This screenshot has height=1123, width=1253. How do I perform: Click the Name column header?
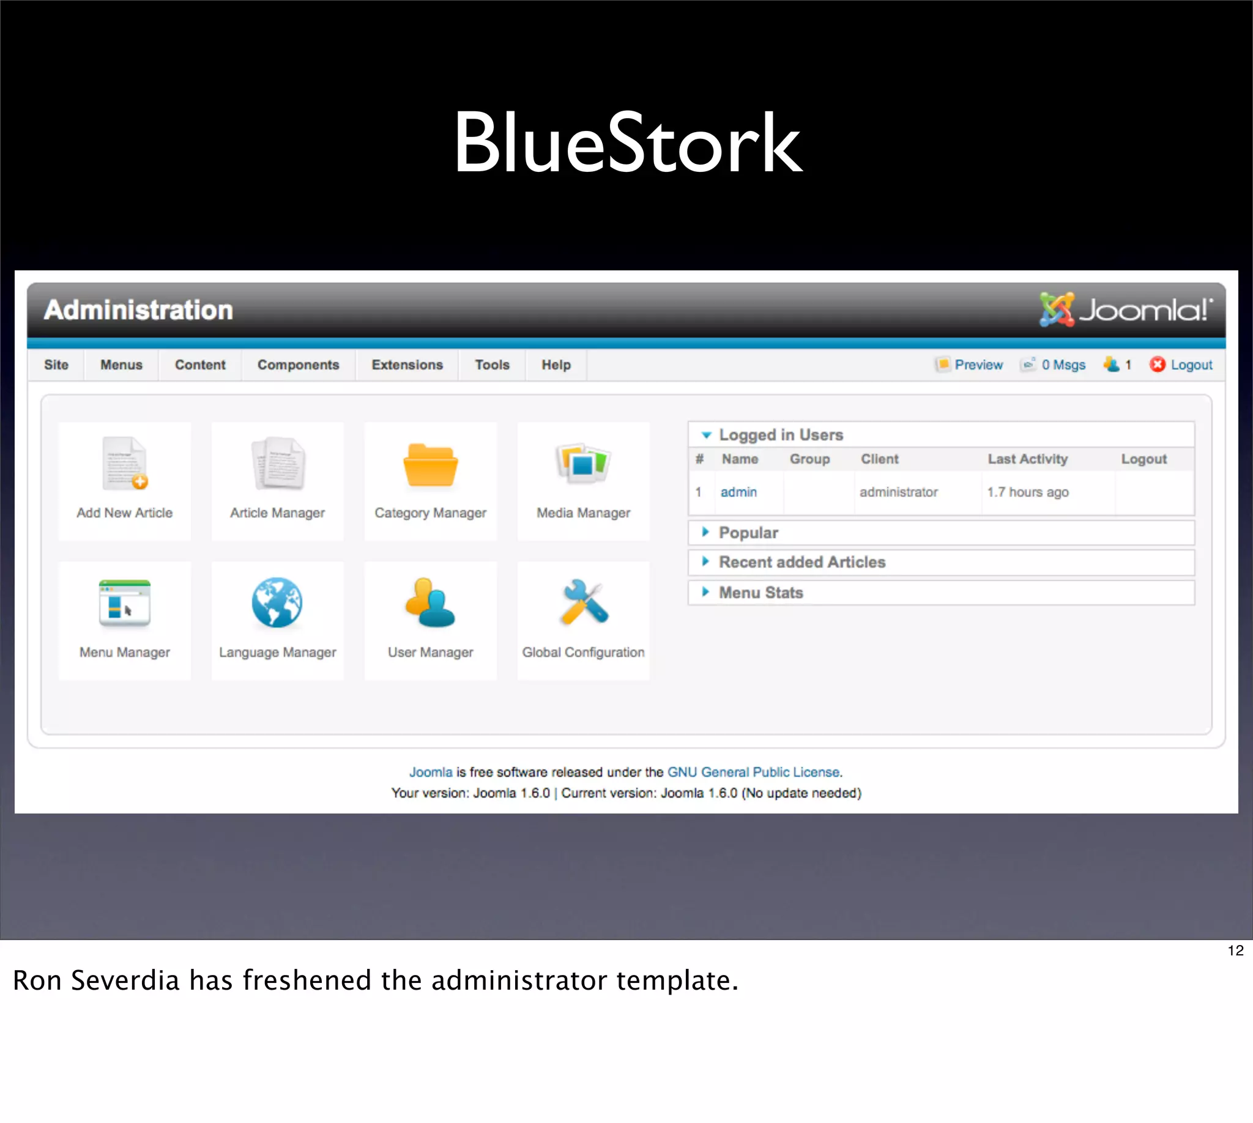(740, 459)
